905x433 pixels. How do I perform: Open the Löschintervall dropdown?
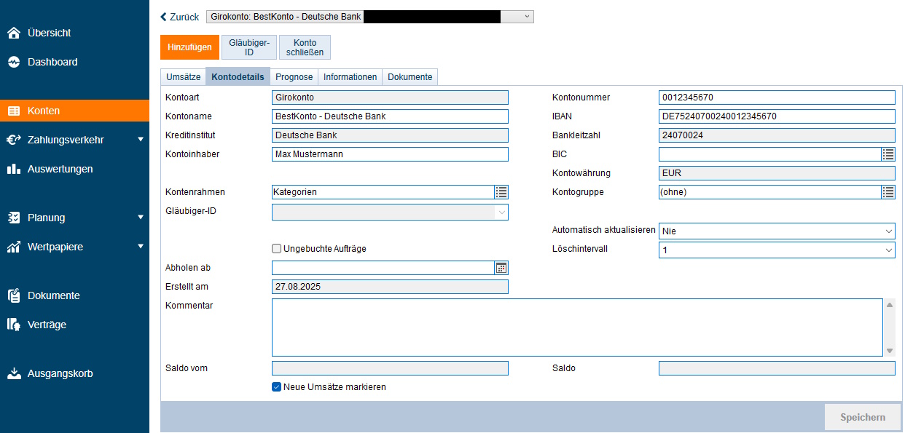pyautogui.click(x=776, y=250)
